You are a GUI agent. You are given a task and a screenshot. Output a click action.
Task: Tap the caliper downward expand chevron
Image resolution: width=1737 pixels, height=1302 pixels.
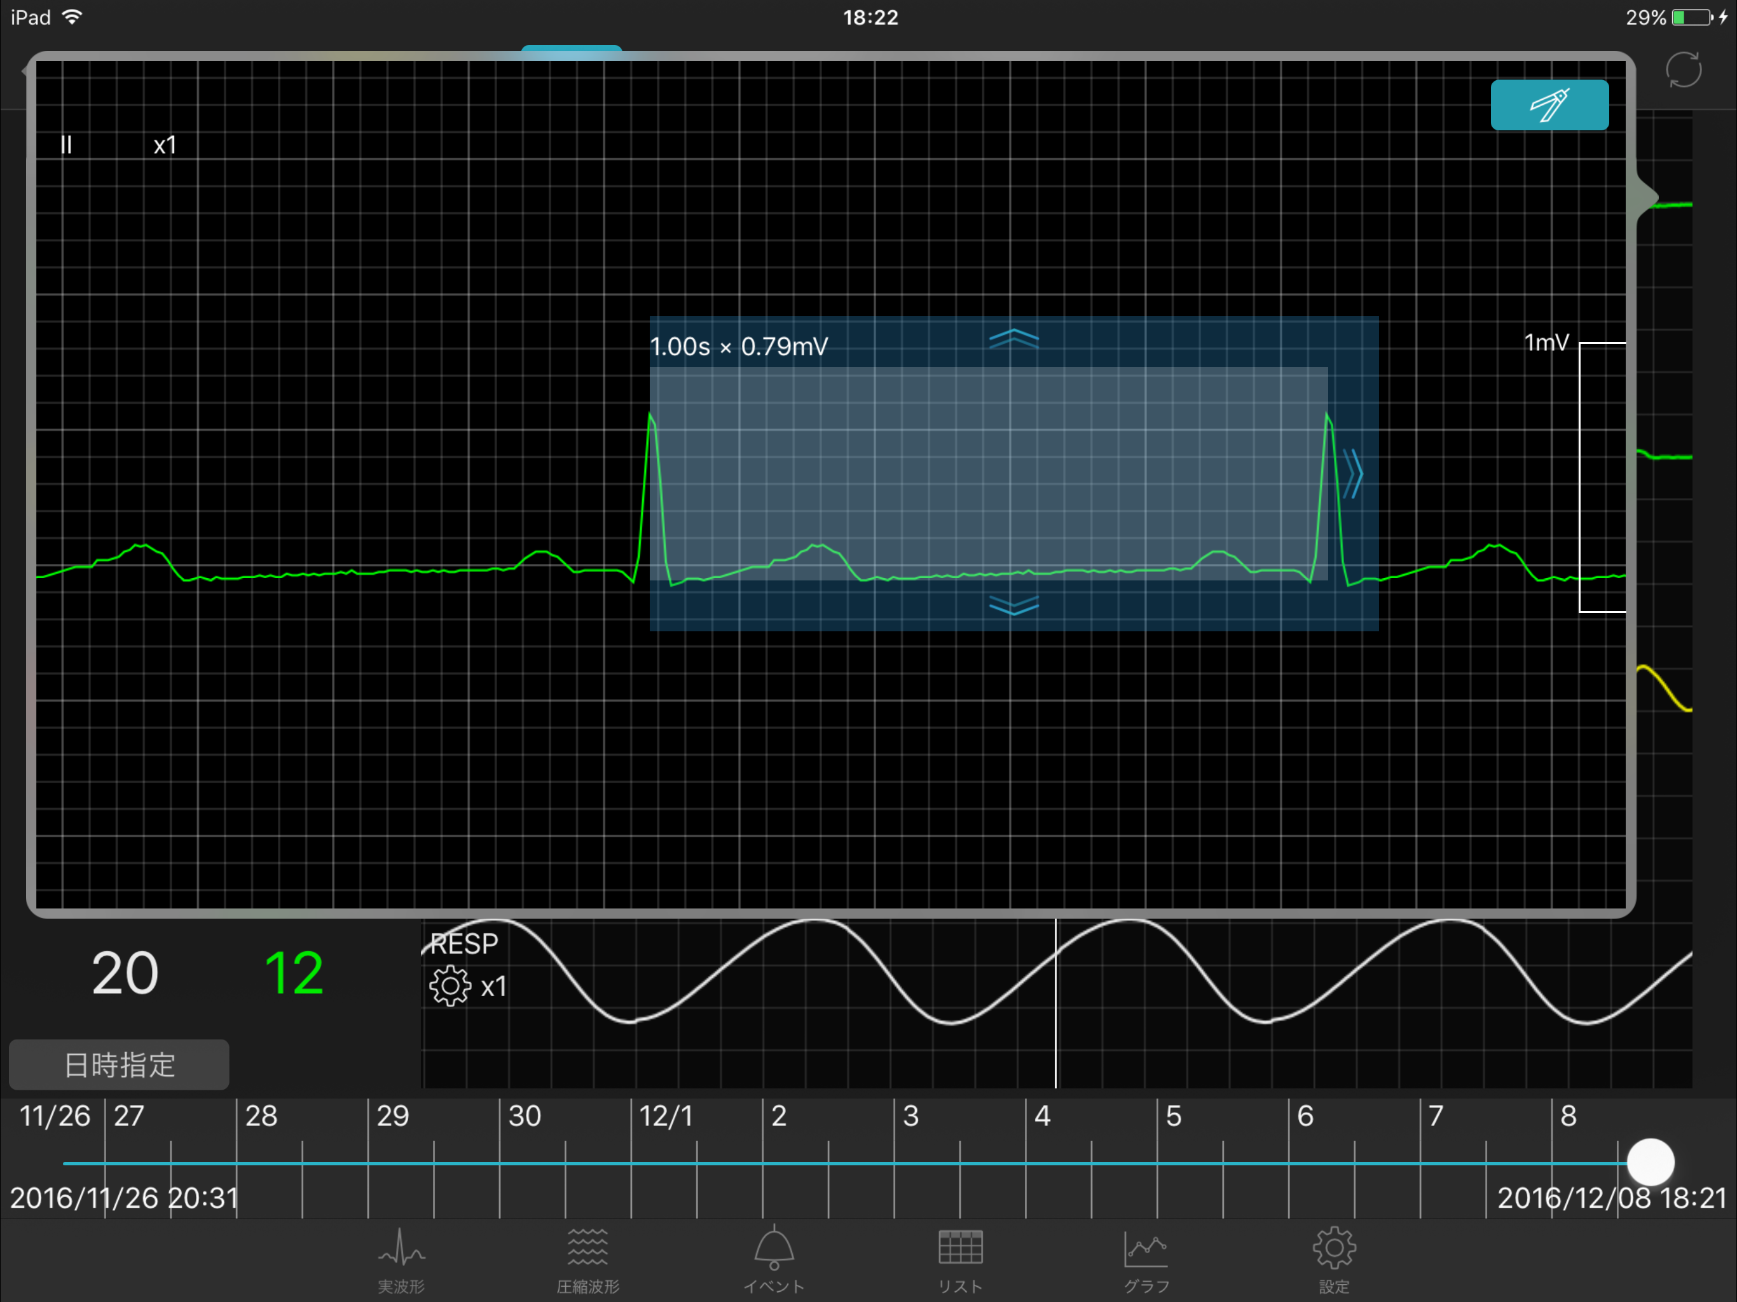(1013, 605)
